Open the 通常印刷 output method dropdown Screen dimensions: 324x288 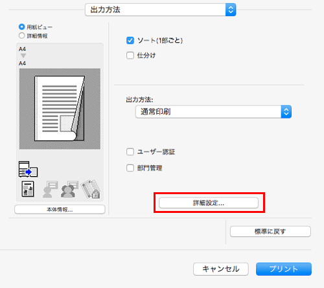click(x=213, y=112)
